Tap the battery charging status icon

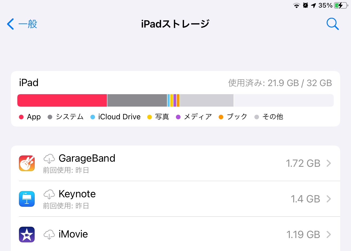(341, 5)
